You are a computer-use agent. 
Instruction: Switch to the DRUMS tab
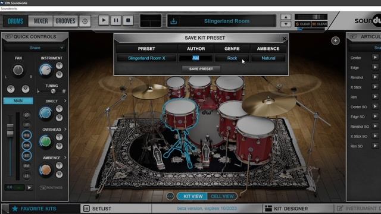(x=15, y=21)
